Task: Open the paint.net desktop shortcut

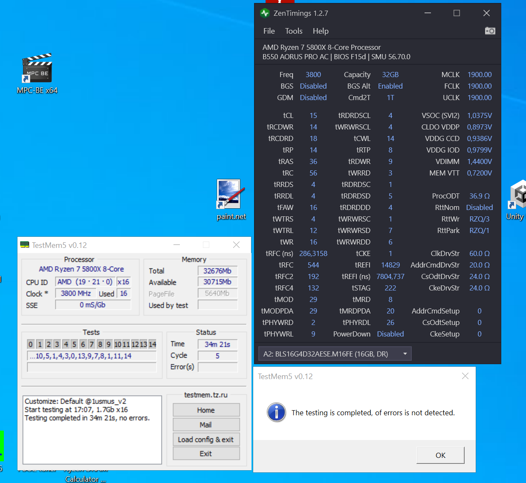Action: click(x=231, y=199)
